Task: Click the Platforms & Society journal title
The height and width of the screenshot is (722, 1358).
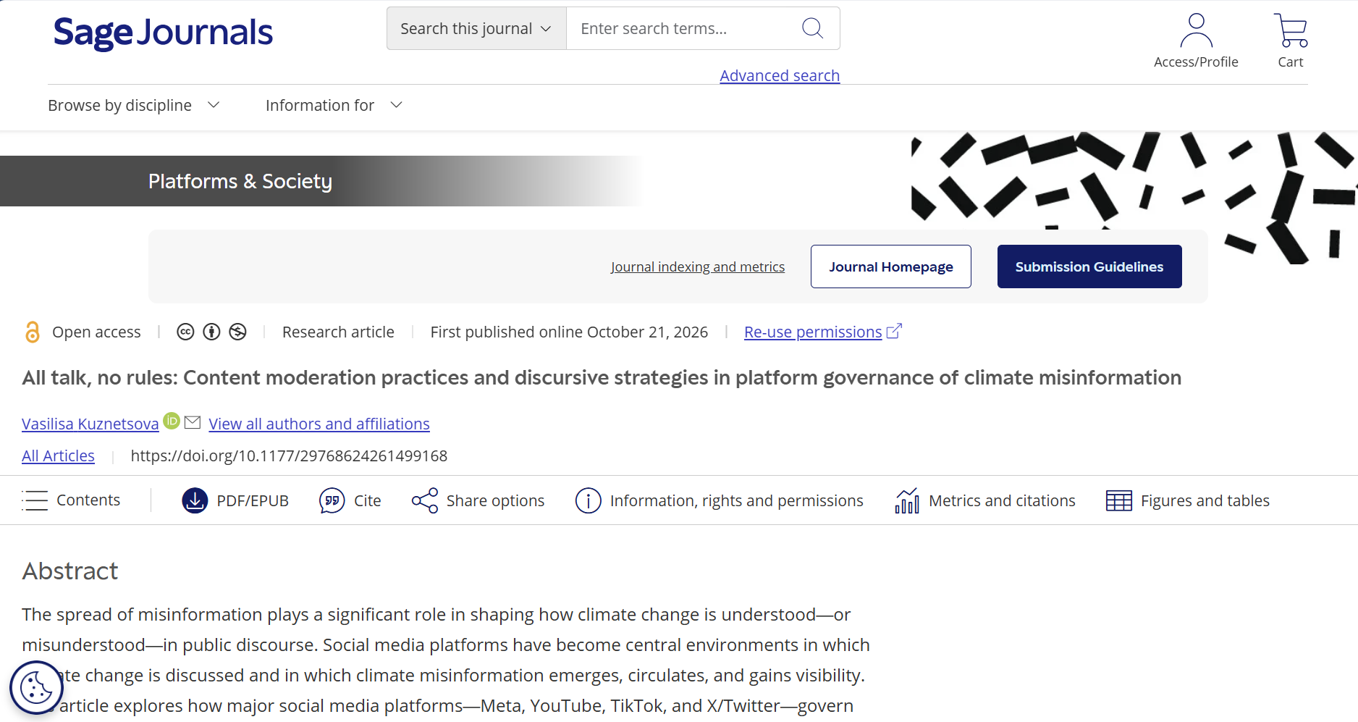Action: point(240,181)
